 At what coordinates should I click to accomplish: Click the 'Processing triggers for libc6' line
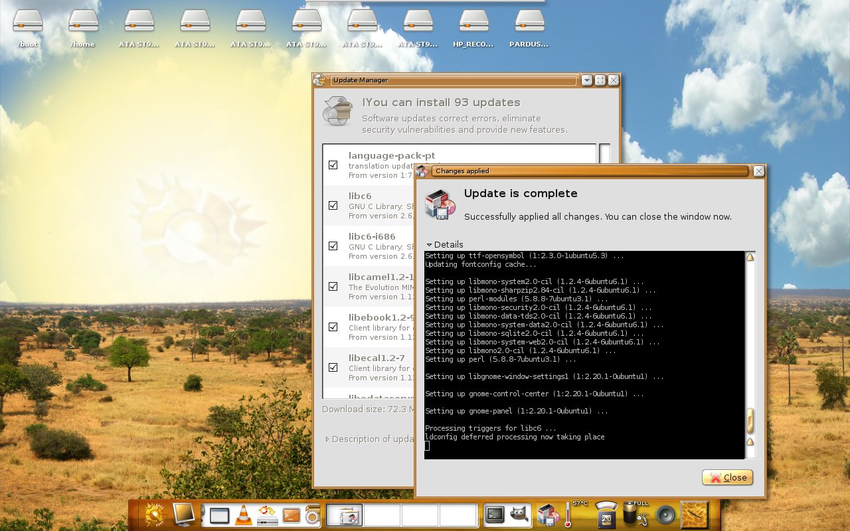point(491,428)
